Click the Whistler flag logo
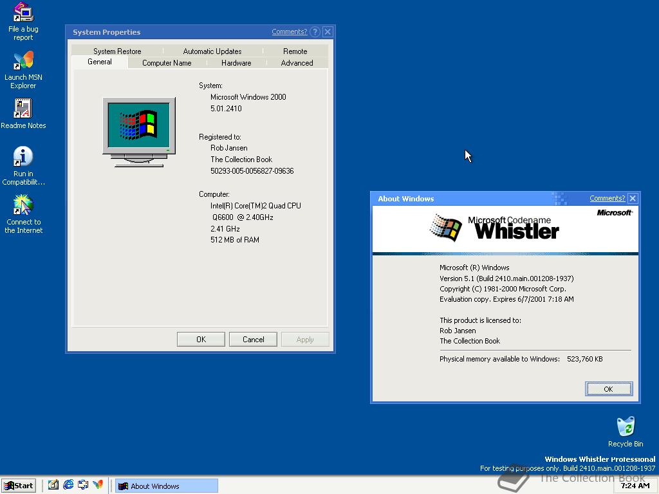 click(x=445, y=227)
